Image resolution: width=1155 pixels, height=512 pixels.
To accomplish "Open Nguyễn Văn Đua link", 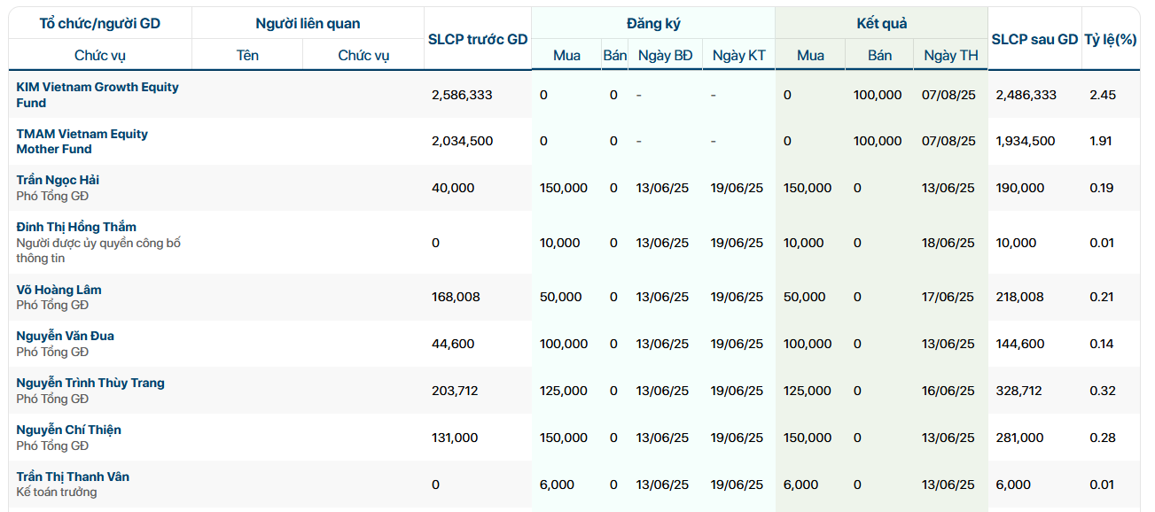I will click(65, 336).
